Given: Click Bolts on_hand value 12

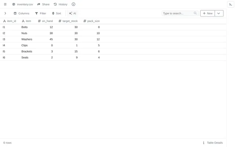Looking at the screenshot, I should [51, 27].
